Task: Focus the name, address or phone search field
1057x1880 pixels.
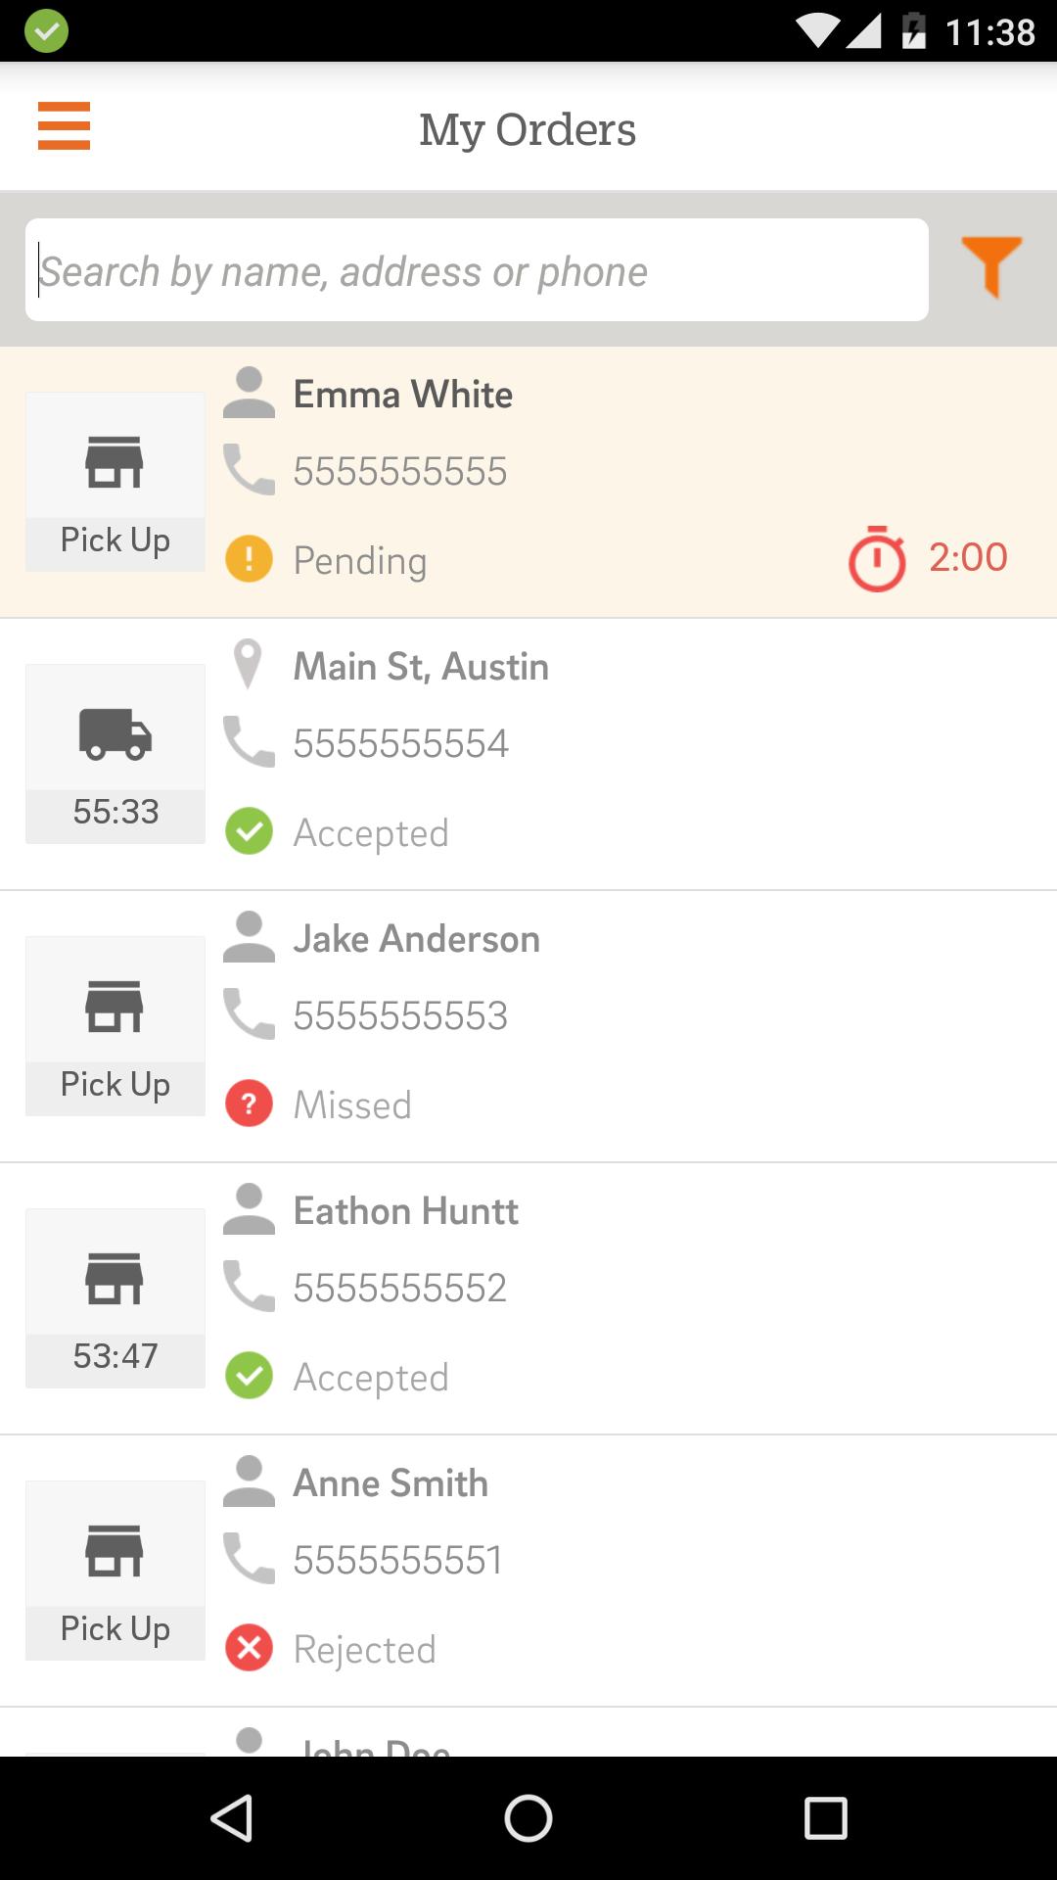Action: click(x=477, y=270)
